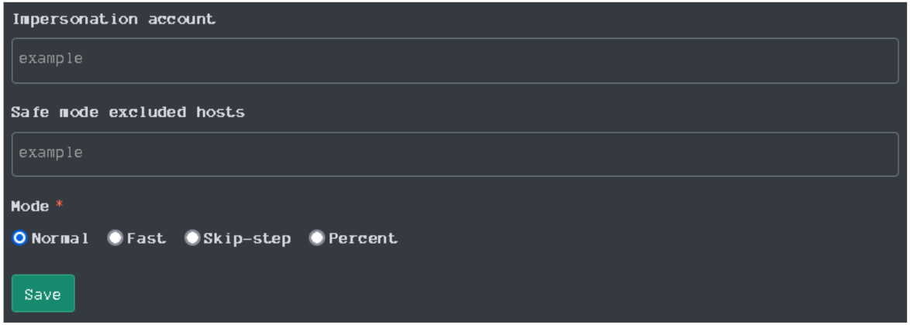Click "example" placeholder in Safe mode hosts field
Image resolution: width=910 pixels, height=325 pixels.
coord(51,152)
